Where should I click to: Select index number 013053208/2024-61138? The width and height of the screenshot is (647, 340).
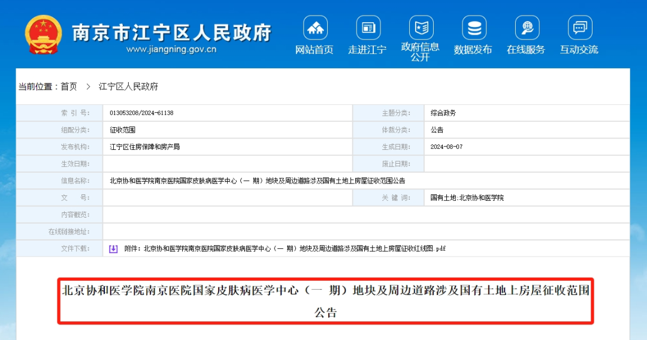pyautogui.click(x=141, y=113)
